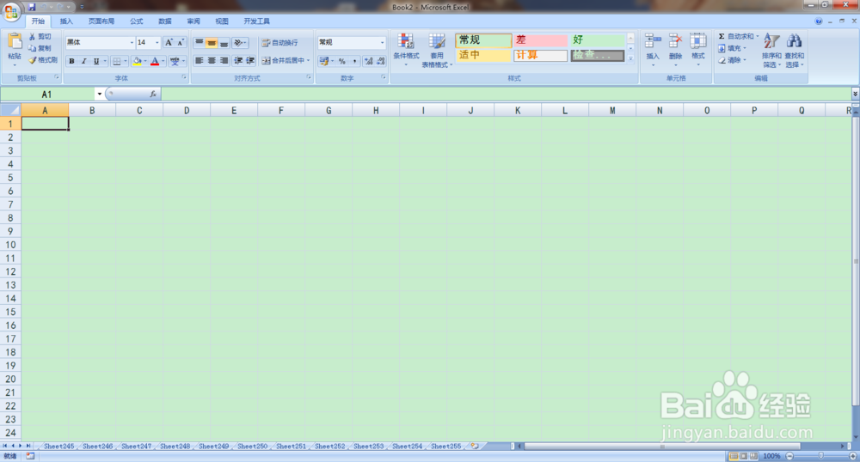Open the Name Box dropdown arrow
The image size is (860, 462).
coord(99,94)
